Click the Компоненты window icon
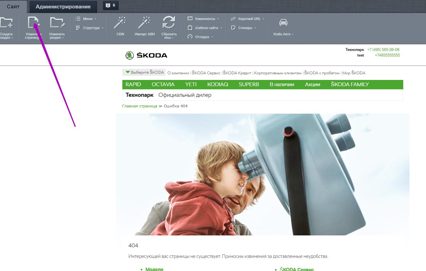 (x=190, y=19)
